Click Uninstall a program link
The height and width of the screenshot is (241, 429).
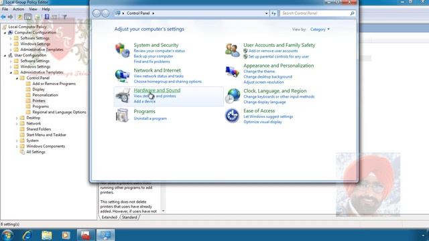pos(150,118)
